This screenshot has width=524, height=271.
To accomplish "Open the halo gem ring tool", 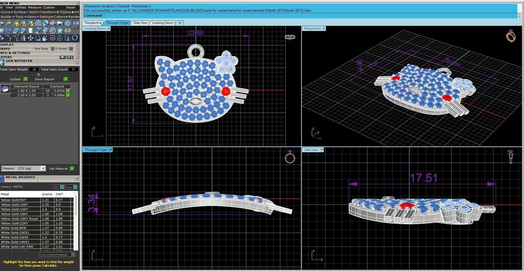I will (x=67, y=23).
